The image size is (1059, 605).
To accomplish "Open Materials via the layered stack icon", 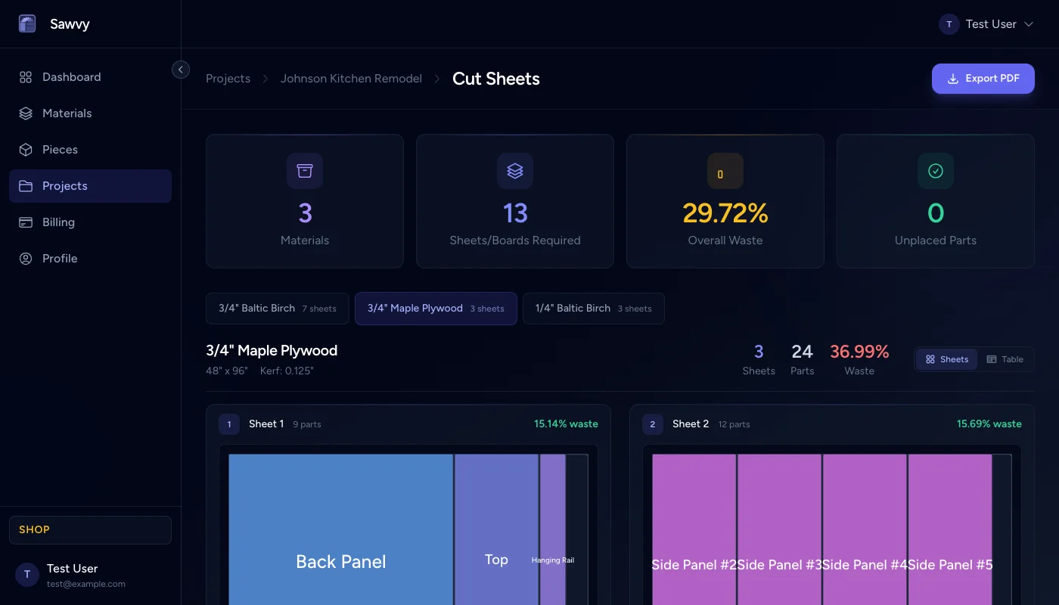I will (25, 113).
